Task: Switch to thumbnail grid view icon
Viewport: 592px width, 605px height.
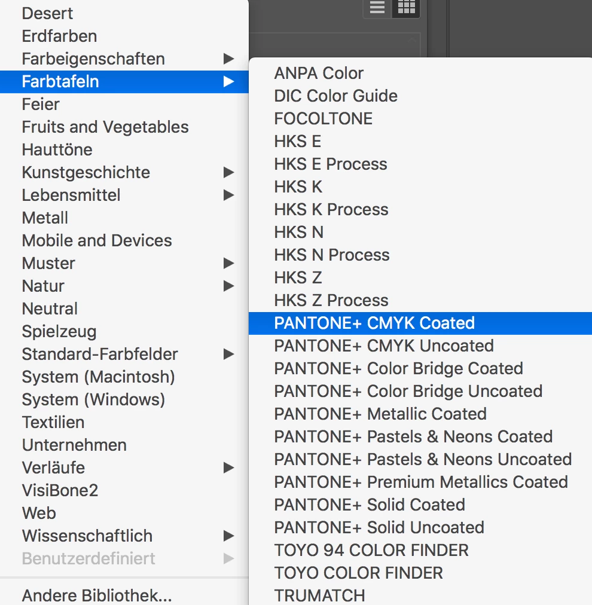Action: [x=406, y=7]
